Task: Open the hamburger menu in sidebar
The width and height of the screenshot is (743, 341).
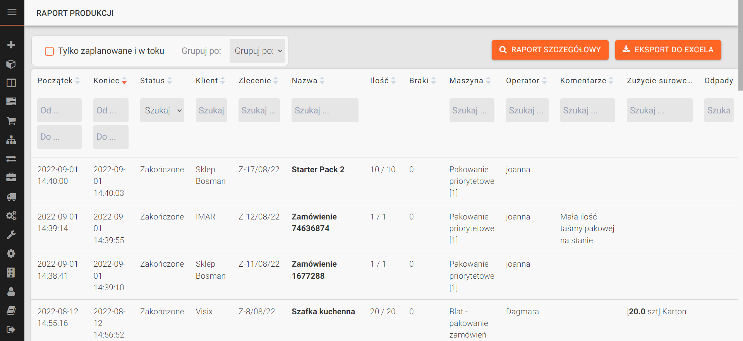Action: (x=12, y=12)
